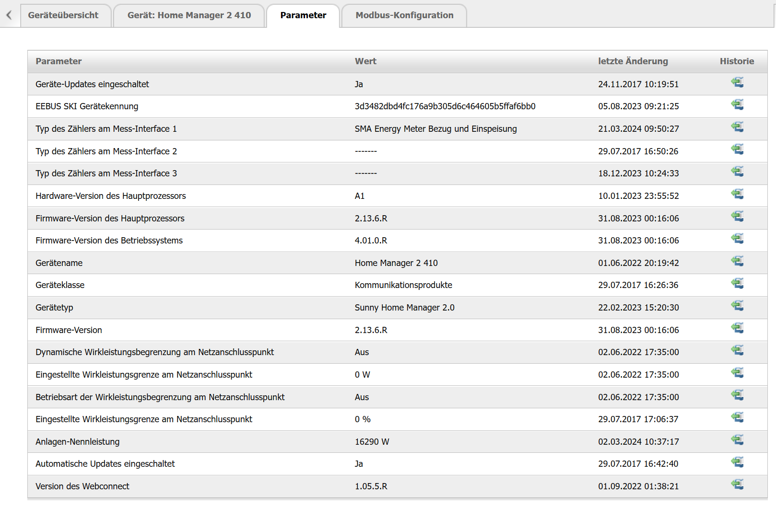
Task: Click the Wert column header
Action: 365,61
